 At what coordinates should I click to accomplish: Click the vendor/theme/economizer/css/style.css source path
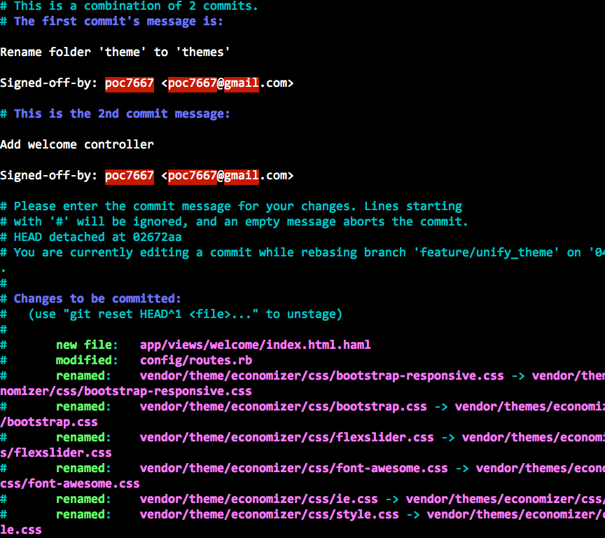pos(269,515)
